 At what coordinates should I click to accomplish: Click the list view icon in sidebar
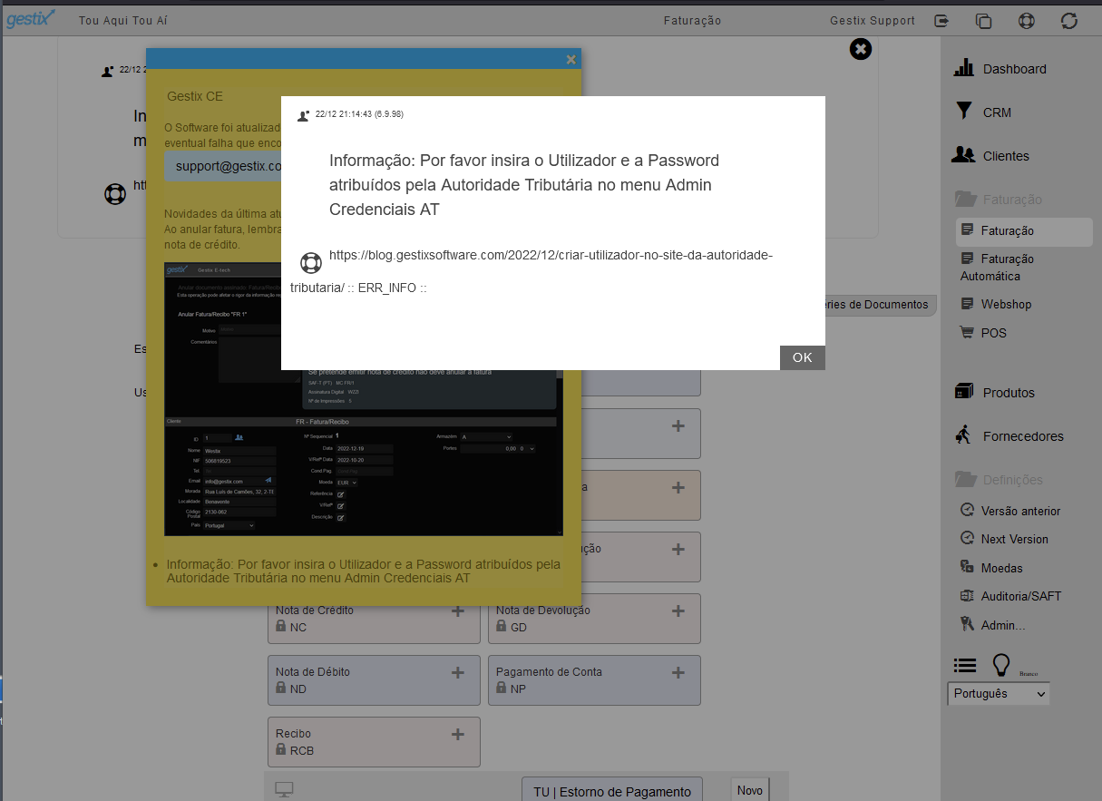[x=965, y=666]
